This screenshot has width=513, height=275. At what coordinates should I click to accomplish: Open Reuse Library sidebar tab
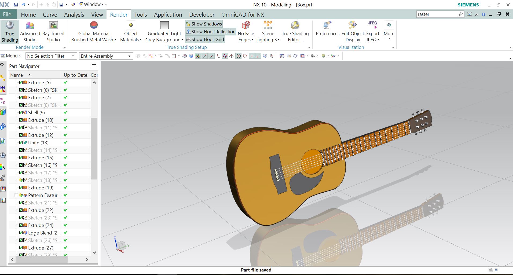[3, 112]
